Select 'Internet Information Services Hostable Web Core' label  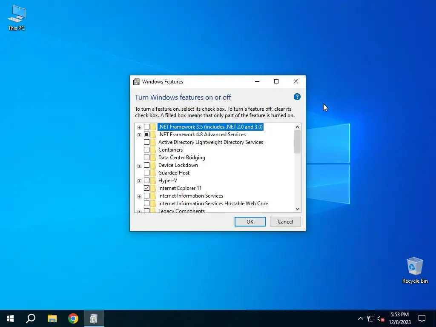tap(213, 203)
